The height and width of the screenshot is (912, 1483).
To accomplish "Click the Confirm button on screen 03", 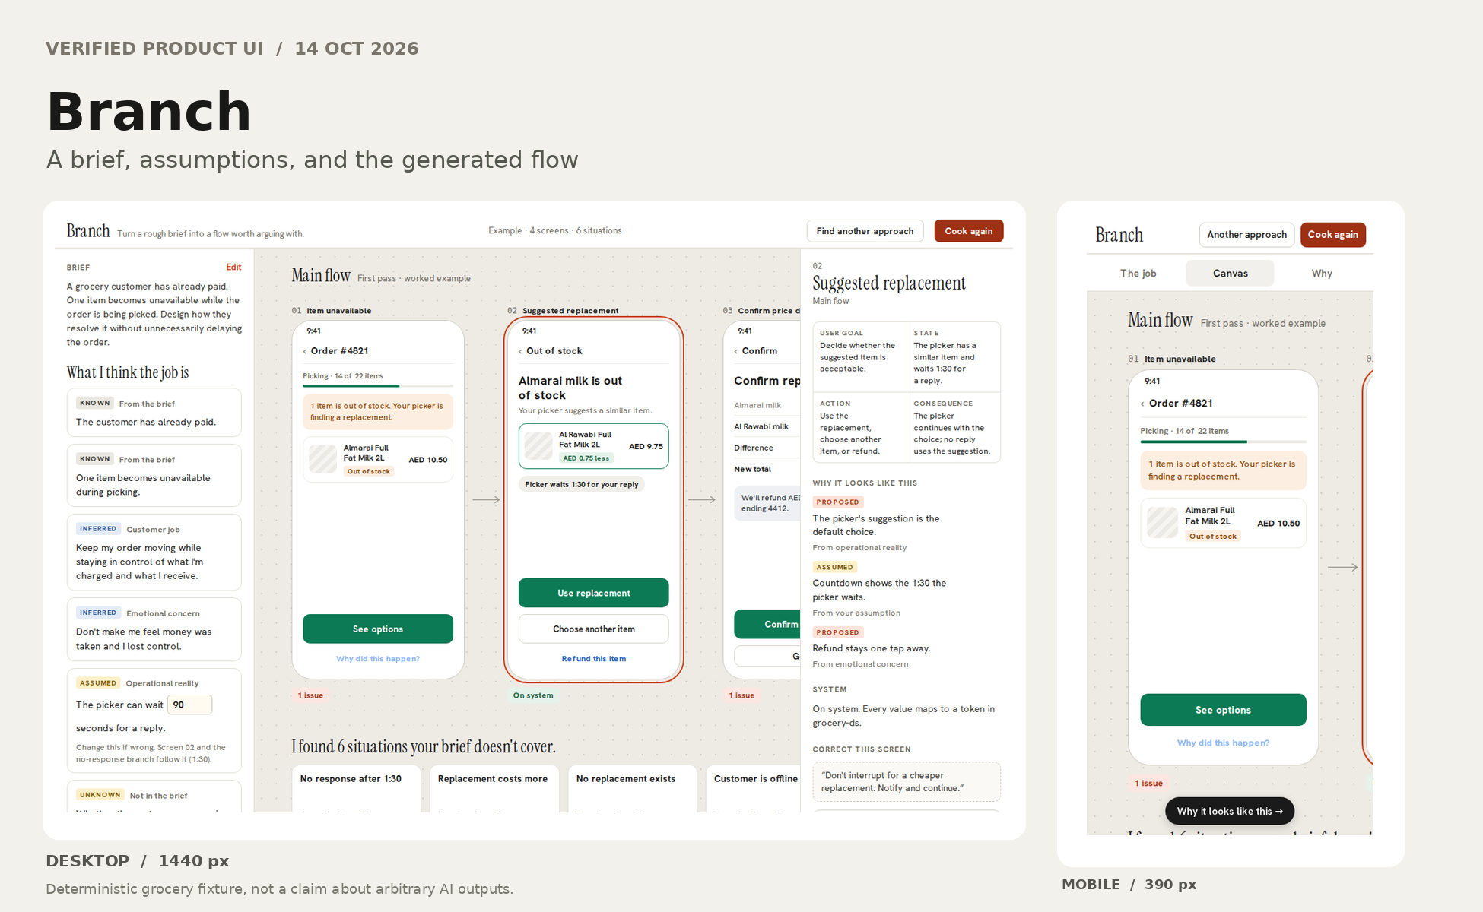I will click(x=767, y=624).
